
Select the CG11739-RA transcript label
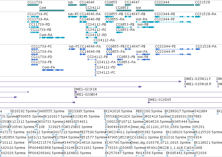point(38,19)
